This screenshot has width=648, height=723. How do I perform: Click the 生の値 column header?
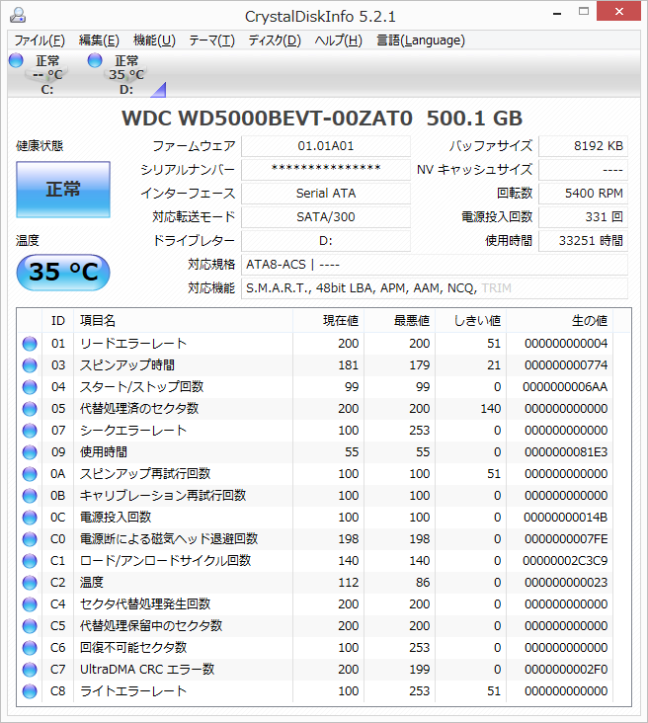tap(589, 321)
